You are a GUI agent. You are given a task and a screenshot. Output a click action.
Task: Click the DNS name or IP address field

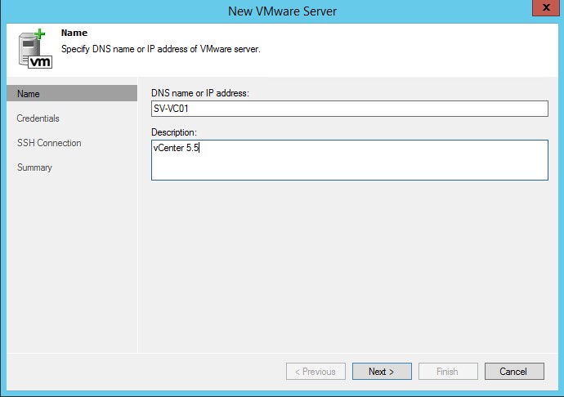coord(350,109)
